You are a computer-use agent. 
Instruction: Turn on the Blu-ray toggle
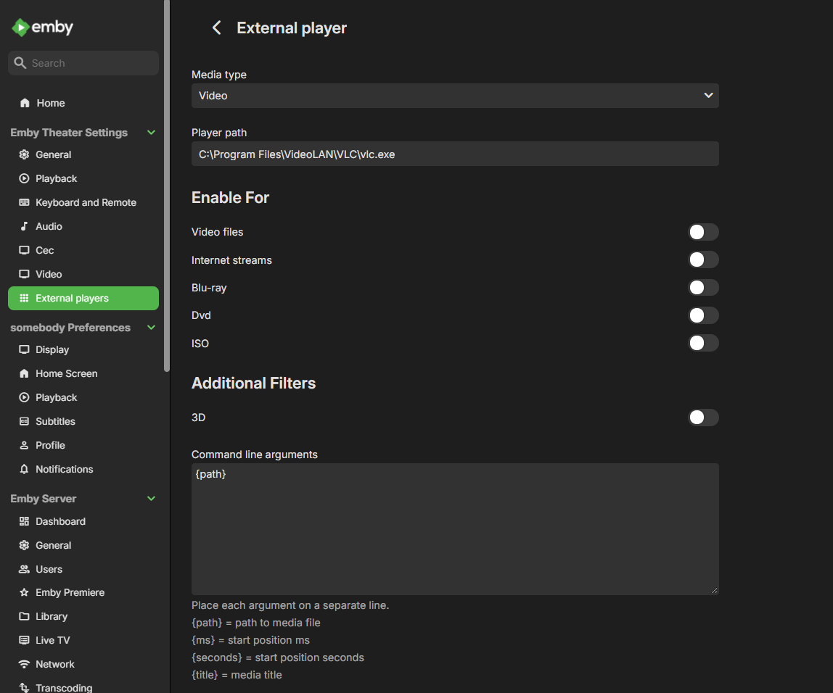703,288
